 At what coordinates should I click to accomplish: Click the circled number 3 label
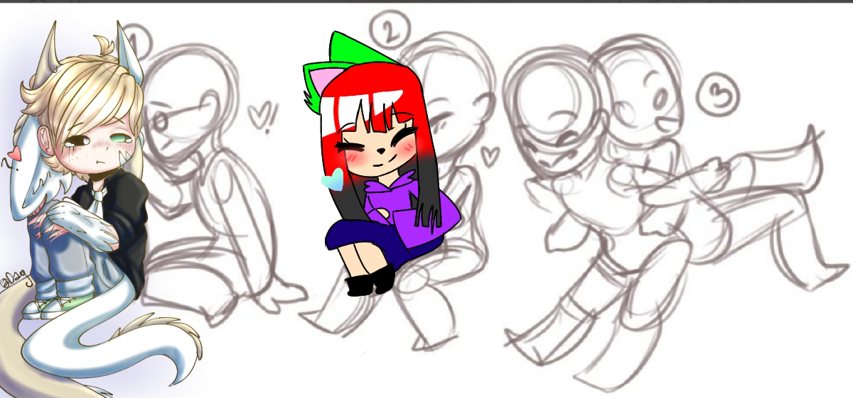pyautogui.click(x=718, y=97)
